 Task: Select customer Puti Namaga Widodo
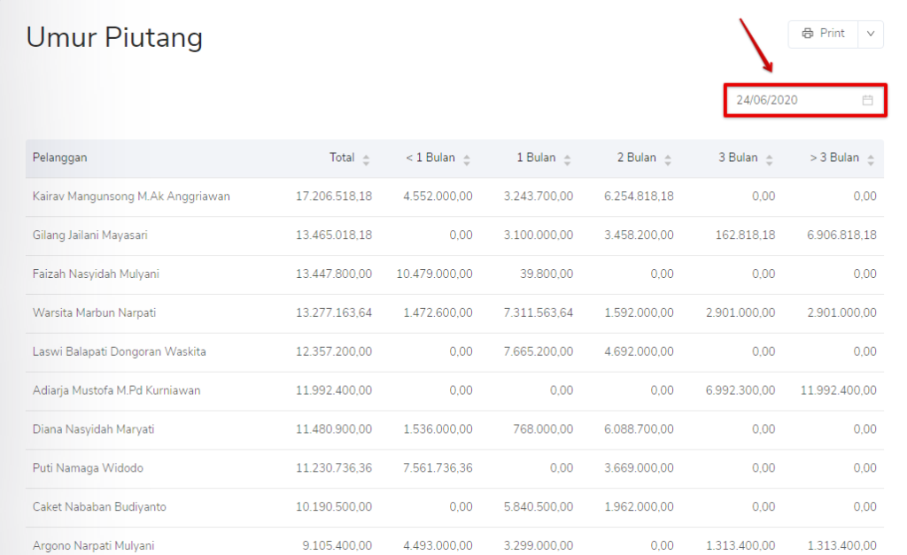88,467
